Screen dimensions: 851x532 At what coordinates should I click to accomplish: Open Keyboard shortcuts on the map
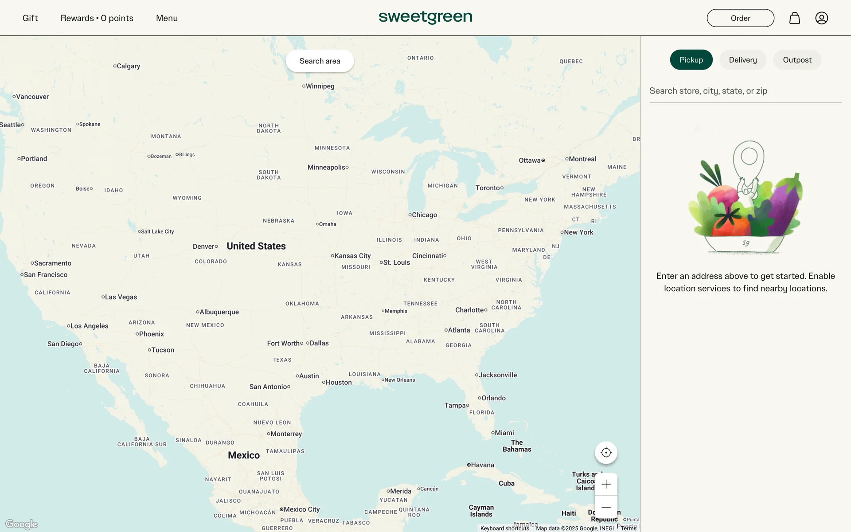point(504,528)
